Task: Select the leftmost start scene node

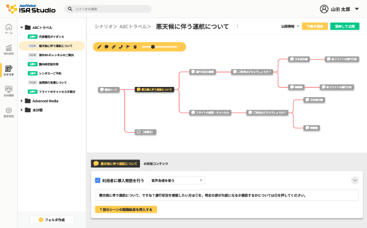Action: tap(109, 89)
